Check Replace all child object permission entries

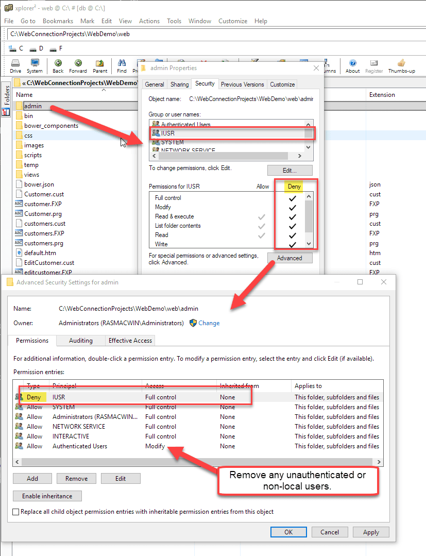coord(15,512)
